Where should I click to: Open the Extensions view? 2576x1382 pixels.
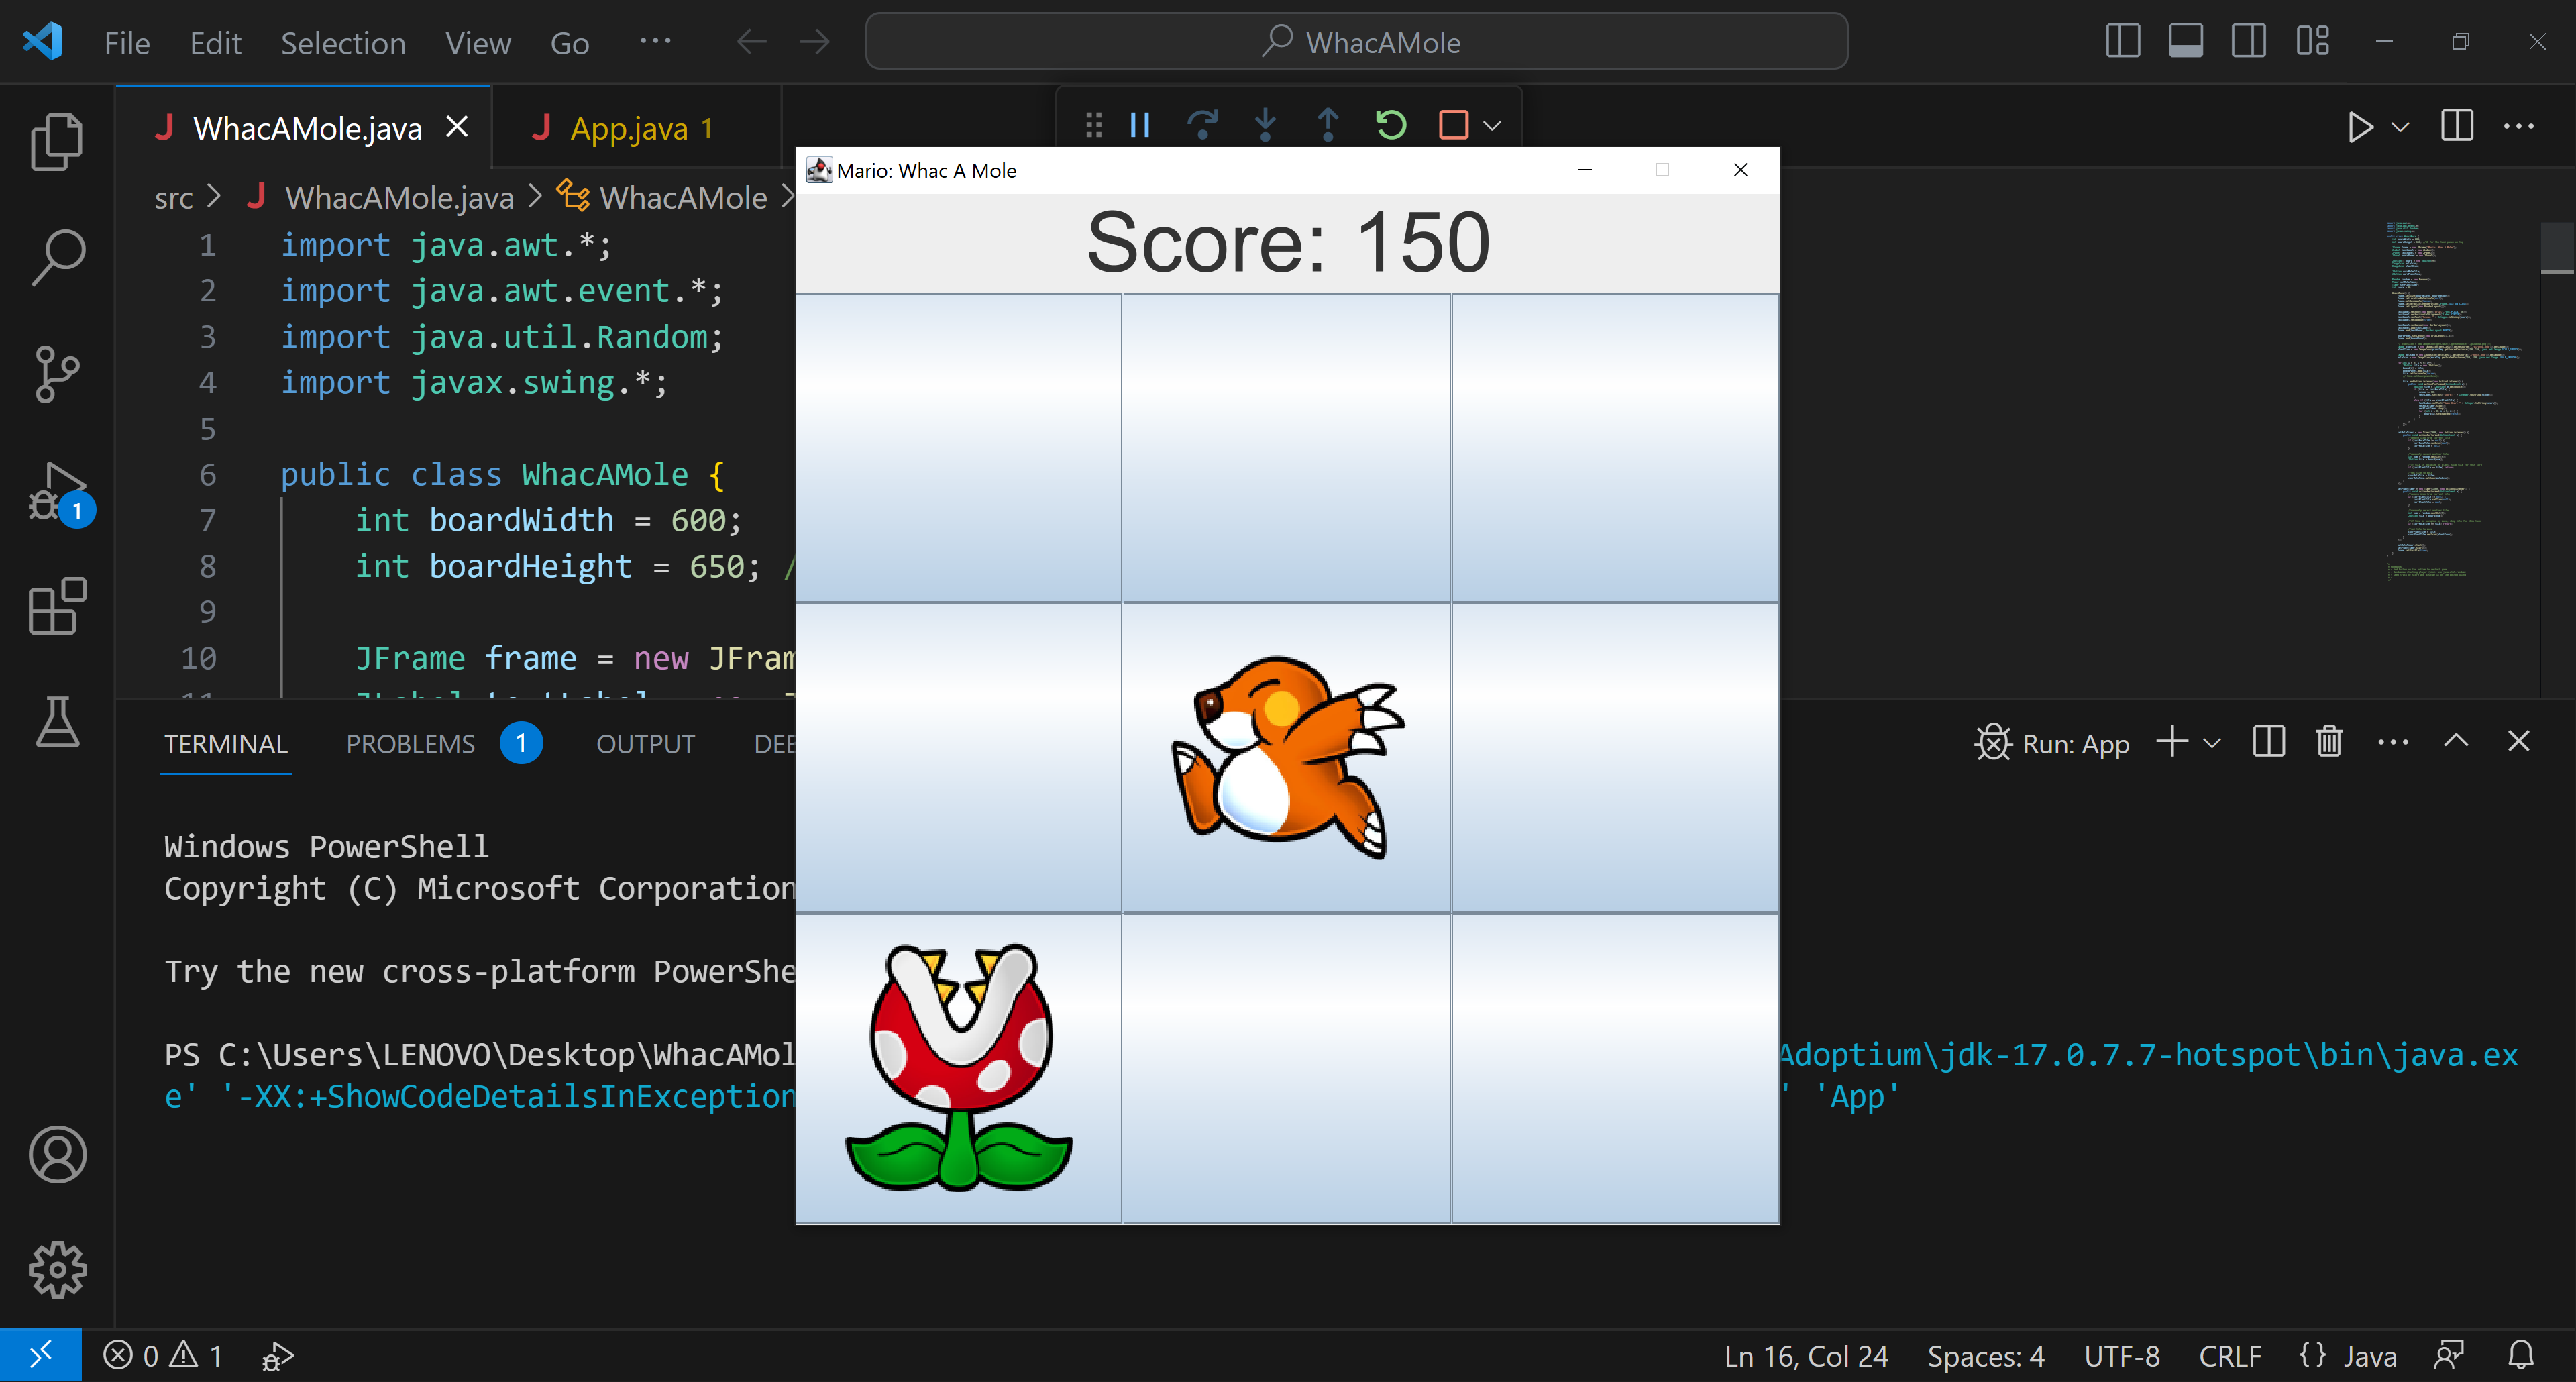pos(57,606)
